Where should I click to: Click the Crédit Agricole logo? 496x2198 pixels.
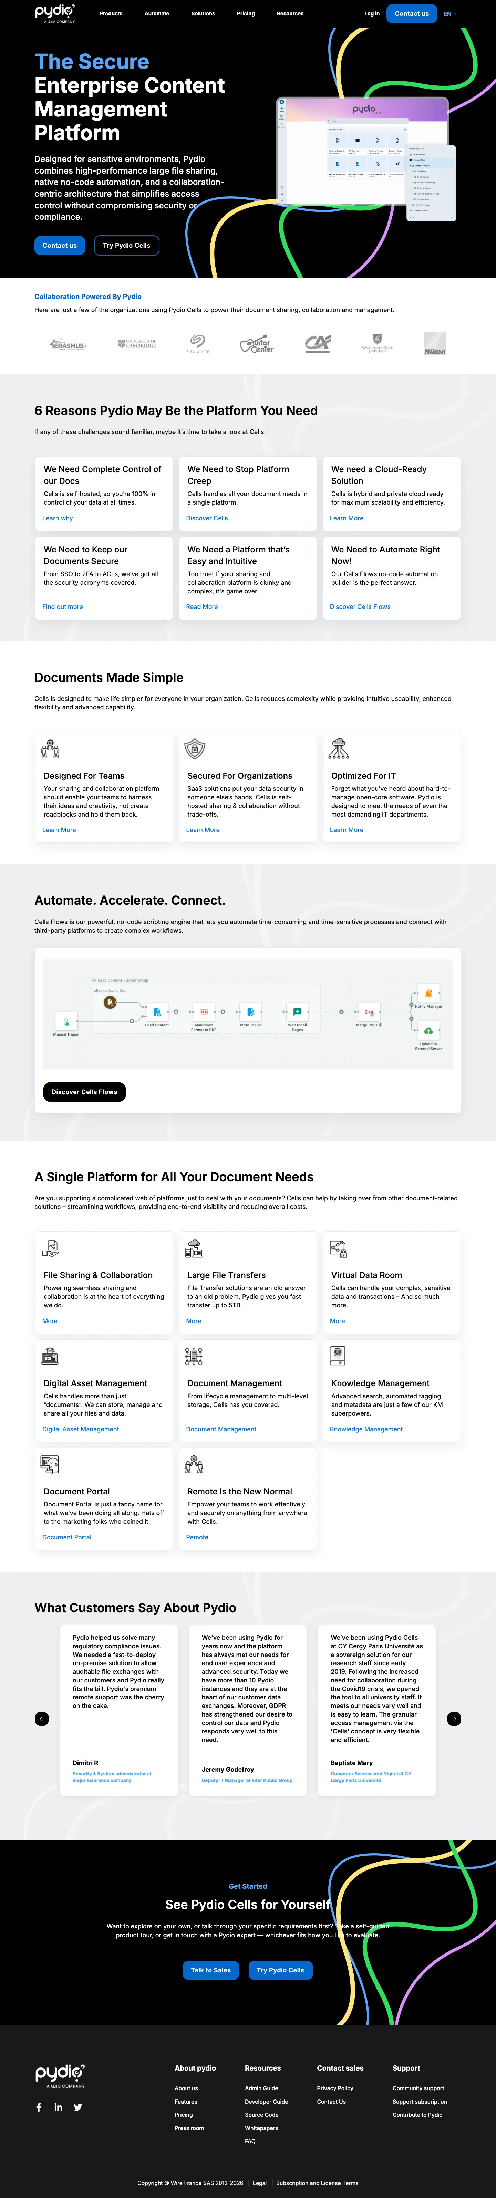[x=318, y=344]
